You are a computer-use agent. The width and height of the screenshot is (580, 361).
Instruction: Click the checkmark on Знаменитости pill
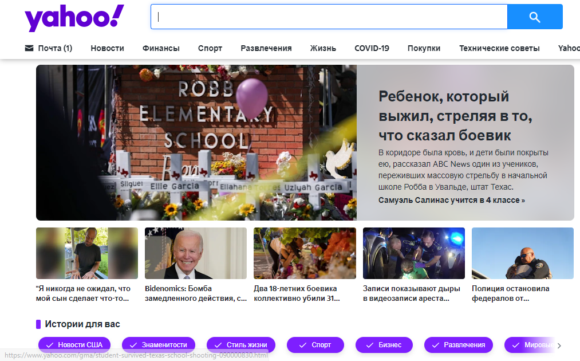pyautogui.click(x=133, y=345)
